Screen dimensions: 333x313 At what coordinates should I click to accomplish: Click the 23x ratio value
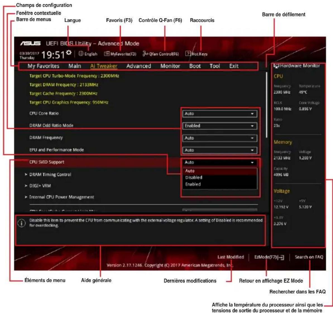pyautogui.click(x=277, y=126)
